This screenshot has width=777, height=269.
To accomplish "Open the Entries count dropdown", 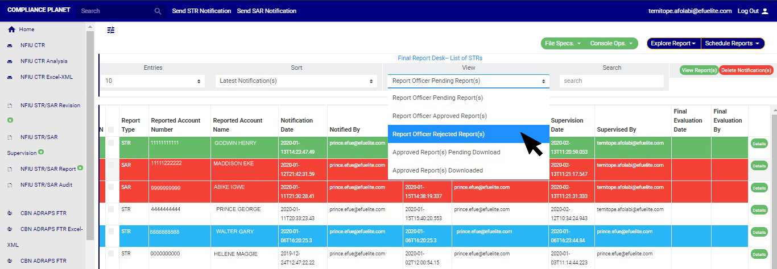I will pyautogui.click(x=153, y=81).
